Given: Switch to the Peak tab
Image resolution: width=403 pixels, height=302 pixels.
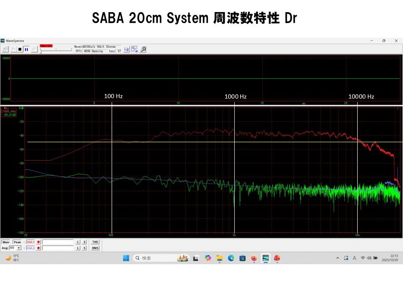Looking at the screenshot, I should pyautogui.click(x=18, y=242).
